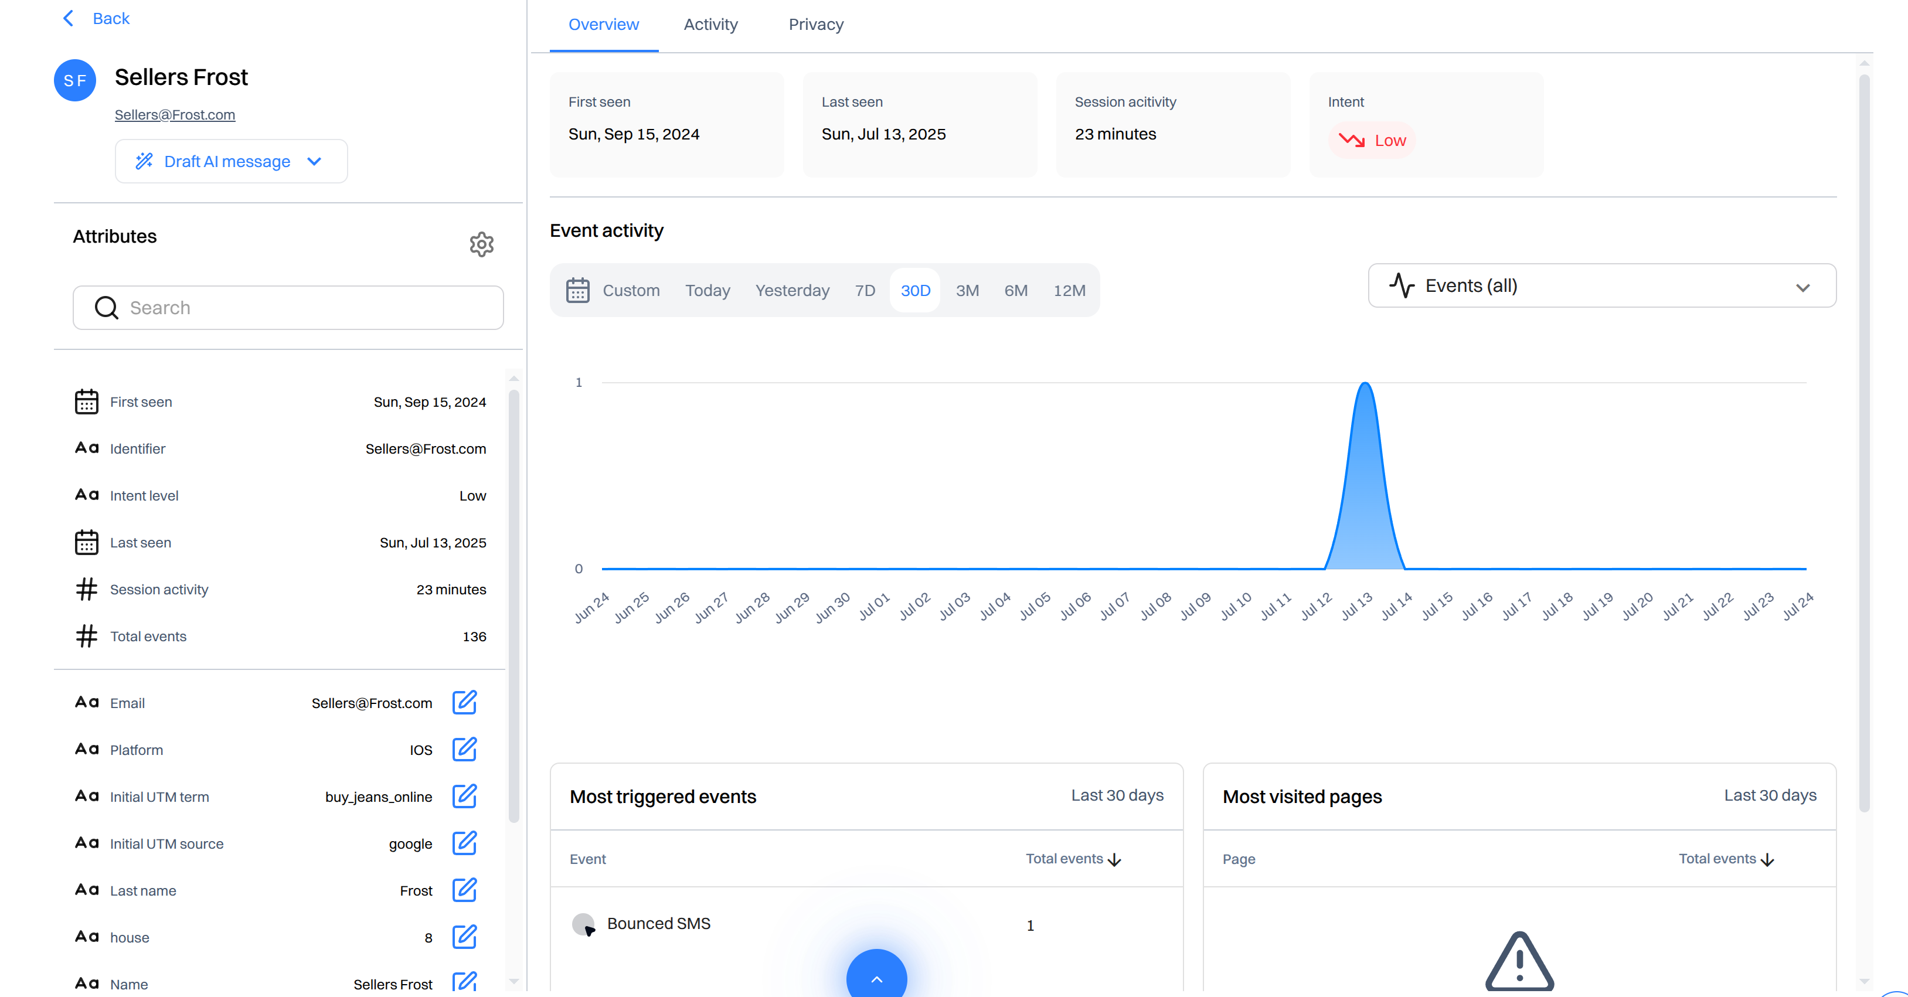Click the SF avatar circle

[75, 80]
